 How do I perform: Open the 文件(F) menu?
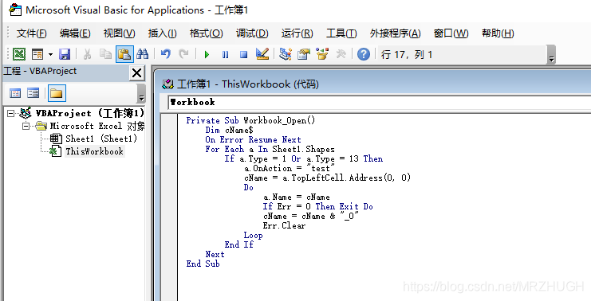point(31,33)
